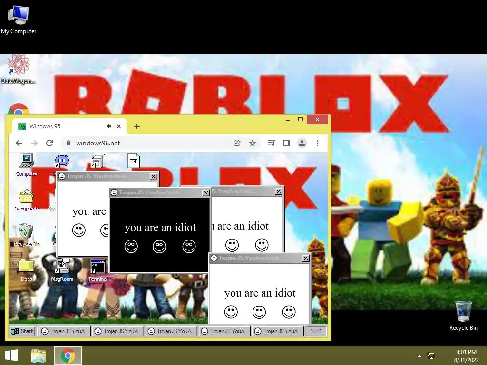This screenshot has height=365, width=487.
Task: Click 'you are an idiot' text in black popup
Action: [x=160, y=228]
